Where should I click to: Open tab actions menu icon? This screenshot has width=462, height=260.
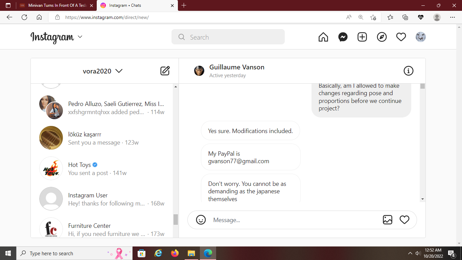coord(8,5)
